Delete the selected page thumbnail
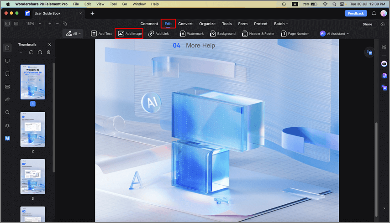Viewport: 390px width, 223px height. [49, 52]
